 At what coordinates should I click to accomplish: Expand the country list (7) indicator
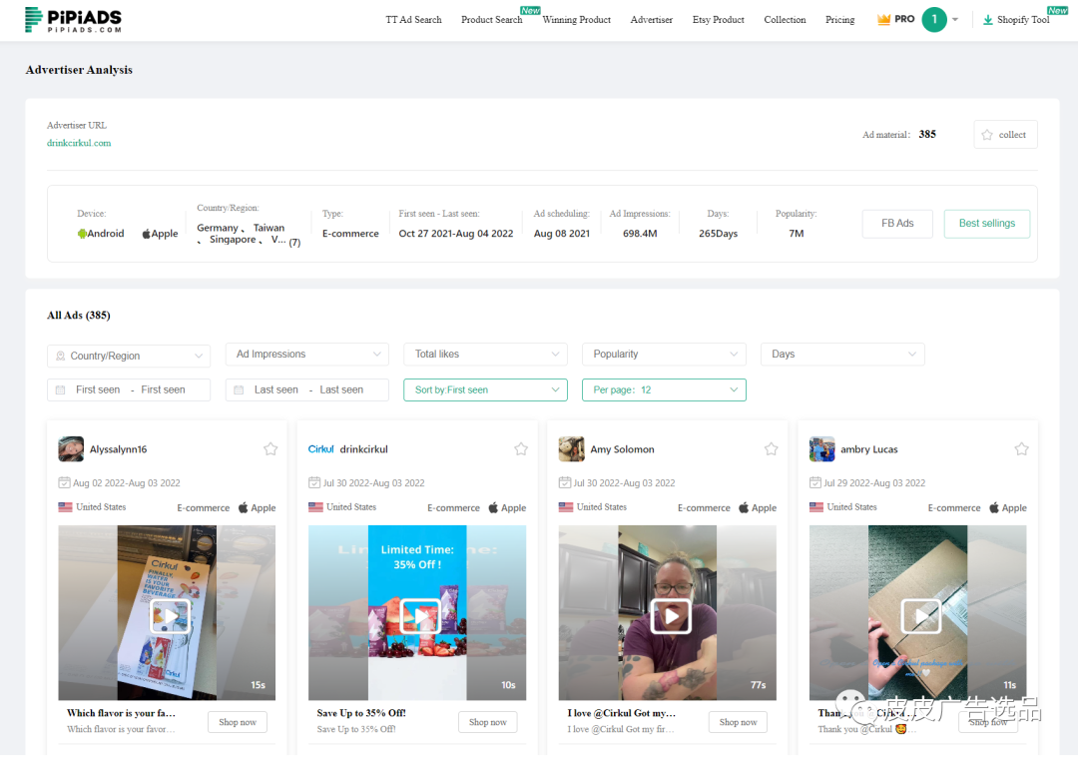(294, 242)
